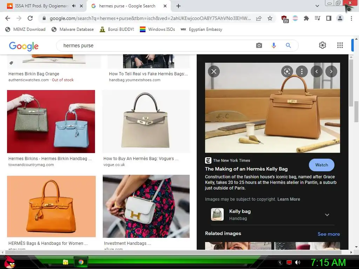Start voice search with microphone icon

[x=273, y=45]
